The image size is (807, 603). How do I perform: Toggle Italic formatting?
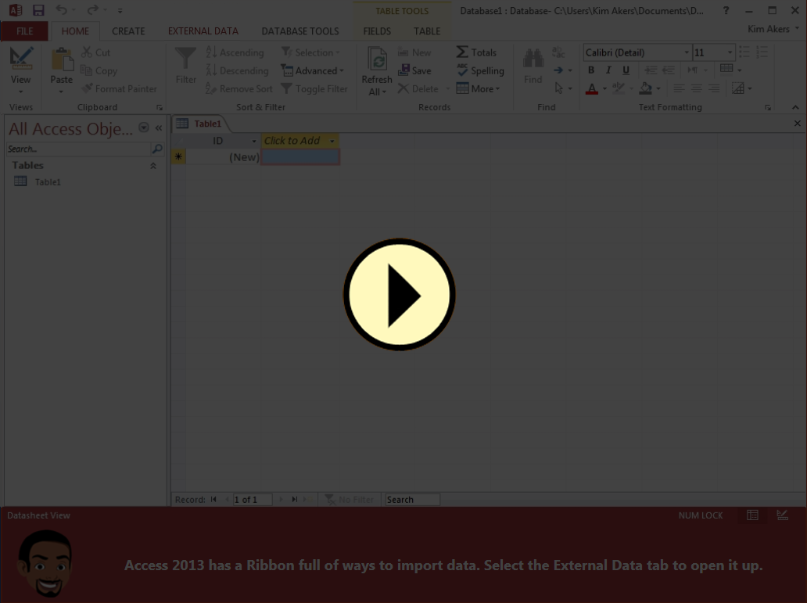608,70
